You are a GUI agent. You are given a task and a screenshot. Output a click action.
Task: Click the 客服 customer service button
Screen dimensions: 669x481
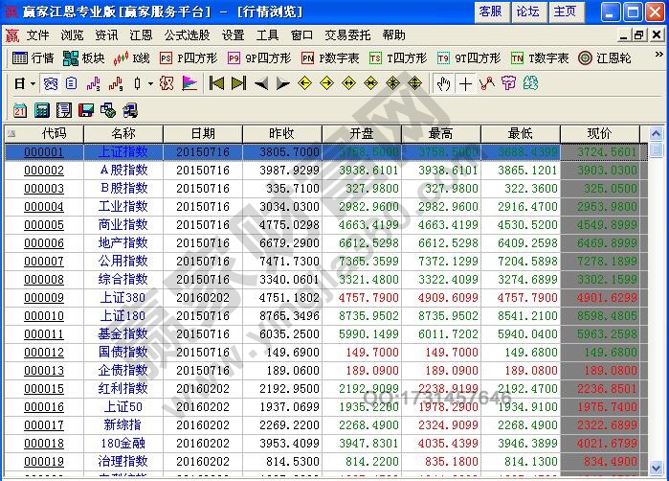pyautogui.click(x=490, y=11)
